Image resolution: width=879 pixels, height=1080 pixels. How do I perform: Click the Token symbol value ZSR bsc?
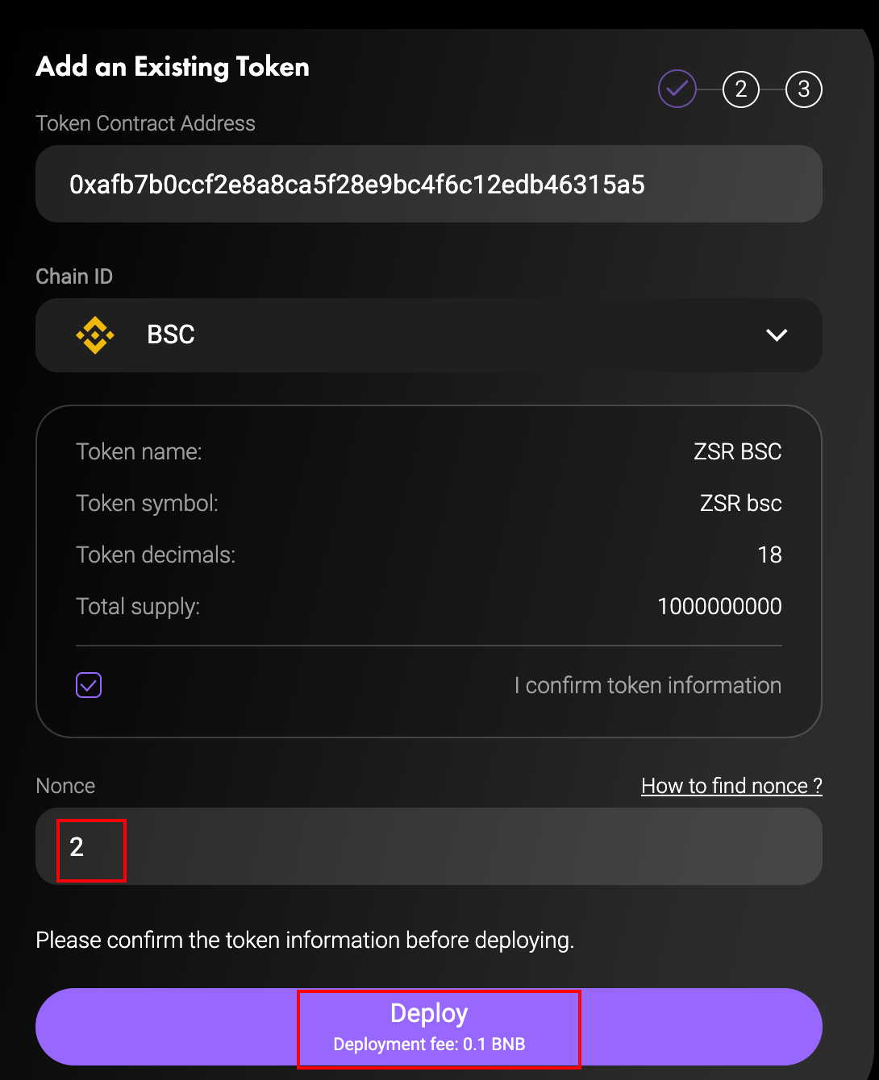pos(740,503)
